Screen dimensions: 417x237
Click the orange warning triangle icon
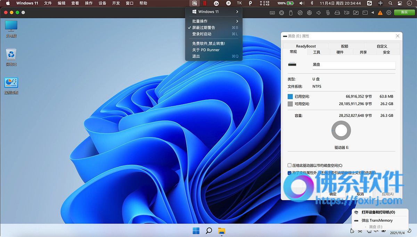tap(380, 12)
